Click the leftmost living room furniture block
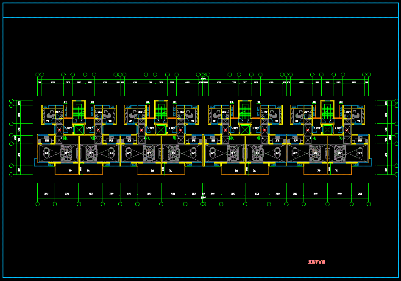Image resolution: width=401 pixels, height=281 pixels. click(x=67, y=153)
